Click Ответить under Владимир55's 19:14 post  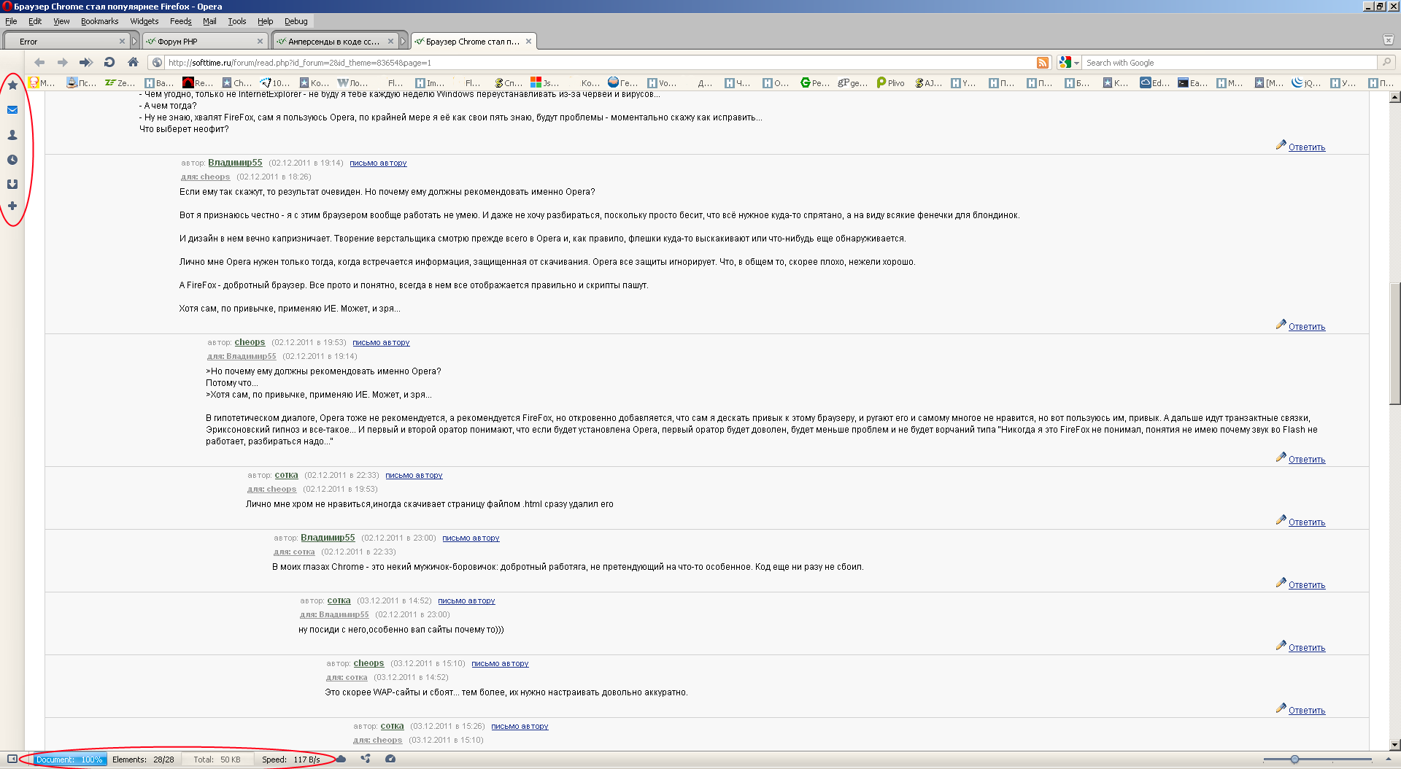tap(1306, 327)
